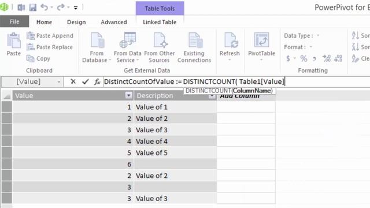Open the Redo history dropdown arrow
This screenshot has width=370, height=208.
(68, 8)
